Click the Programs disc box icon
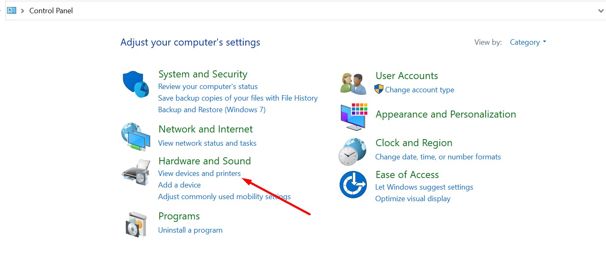 point(137,224)
